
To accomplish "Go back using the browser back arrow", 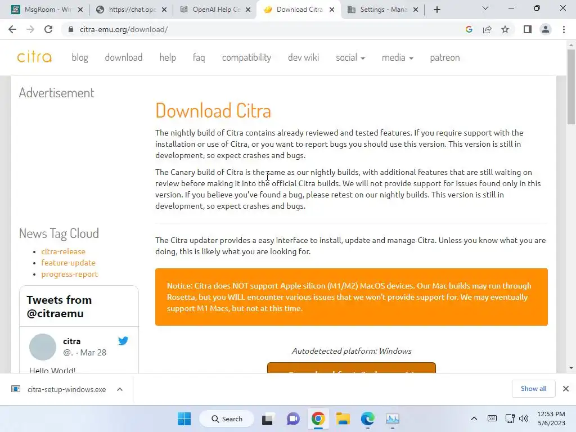I will [12, 29].
